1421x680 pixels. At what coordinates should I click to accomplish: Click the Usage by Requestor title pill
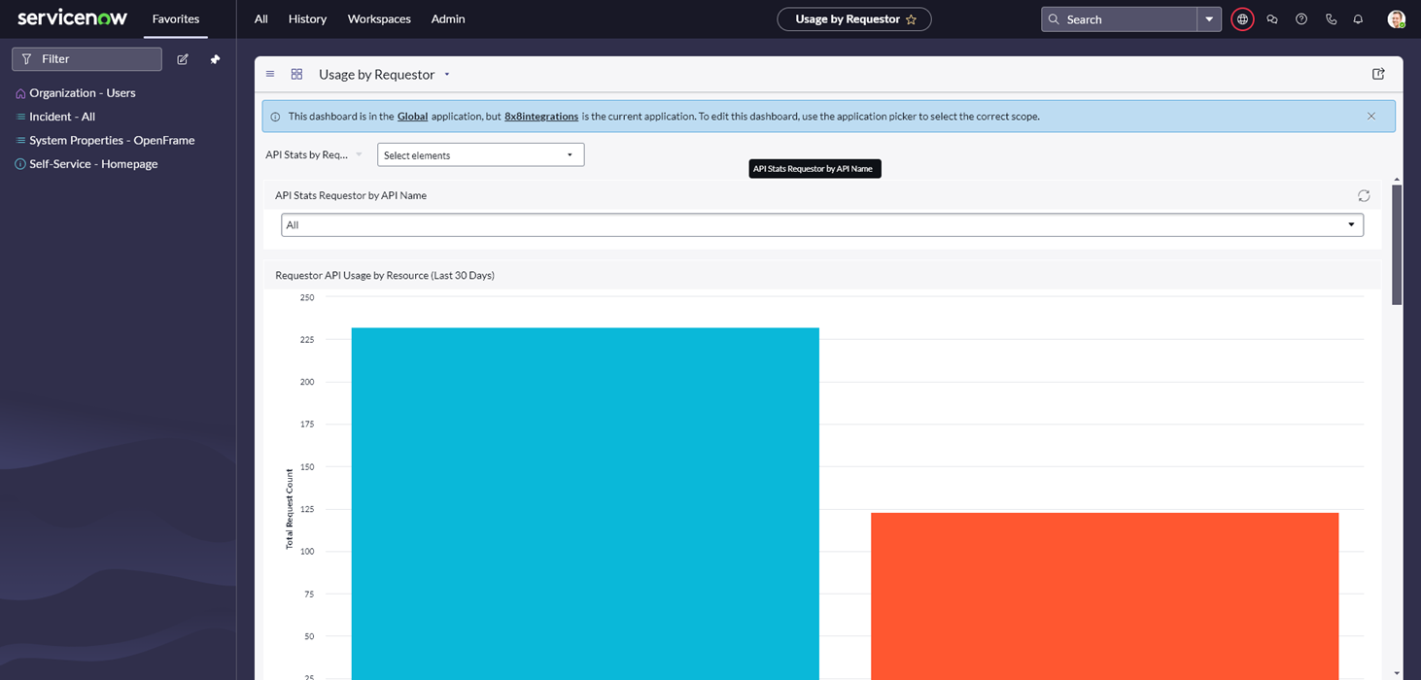coord(854,18)
